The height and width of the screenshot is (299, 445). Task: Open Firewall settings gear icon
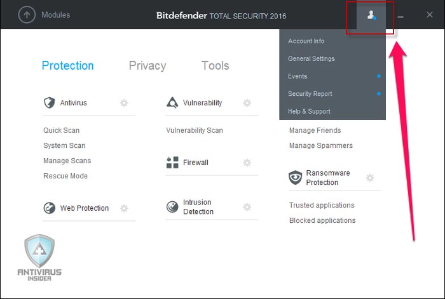[247, 163]
